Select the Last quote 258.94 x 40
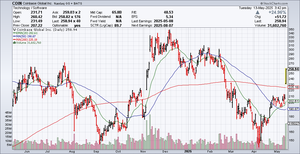 70,21
